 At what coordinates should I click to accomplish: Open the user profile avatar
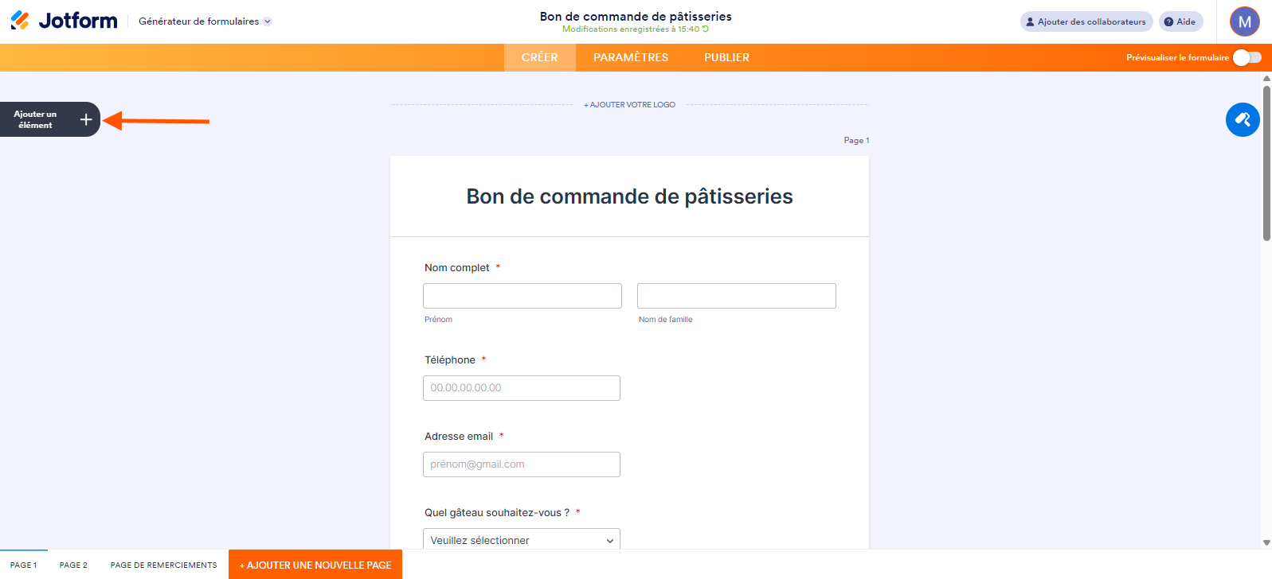pos(1244,21)
